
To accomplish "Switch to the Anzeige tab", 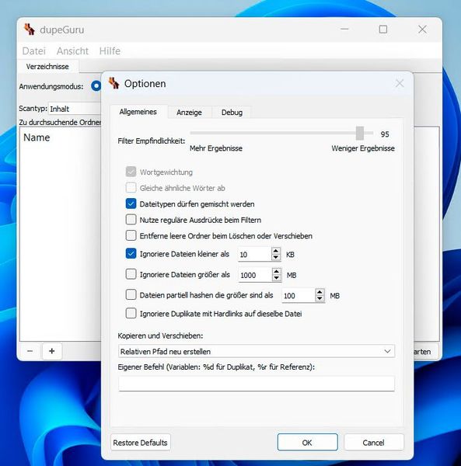I will pyautogui.click(x=189, y=113).
